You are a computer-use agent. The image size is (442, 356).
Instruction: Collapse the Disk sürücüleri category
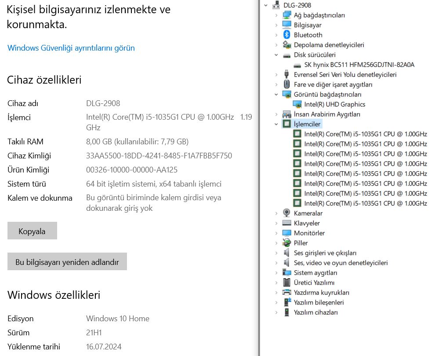coord(276,55)
